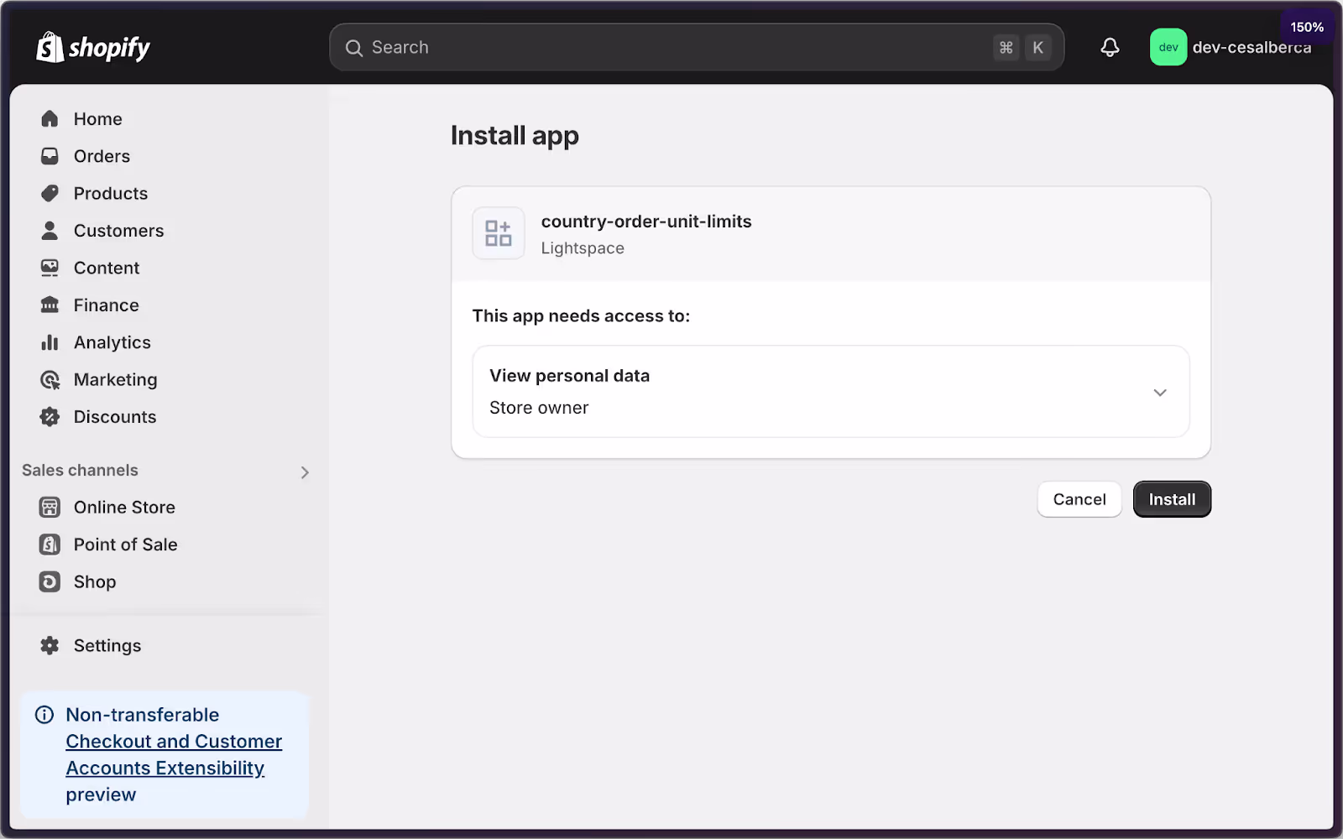Click the Customers person icon

[50, 231]
